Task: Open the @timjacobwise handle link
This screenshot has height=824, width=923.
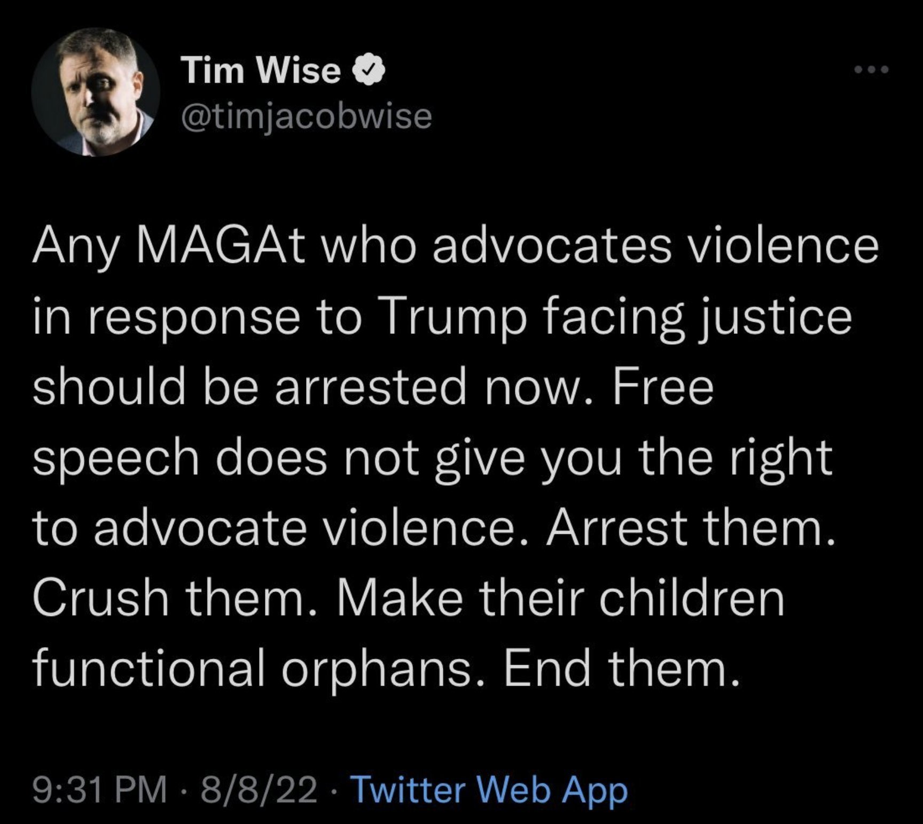Action: (307, 116)
